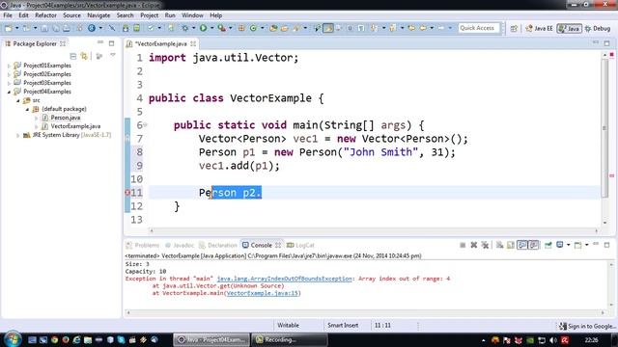
Task: Click Collapse All in Package Explorer
Action: coord(73,56)
